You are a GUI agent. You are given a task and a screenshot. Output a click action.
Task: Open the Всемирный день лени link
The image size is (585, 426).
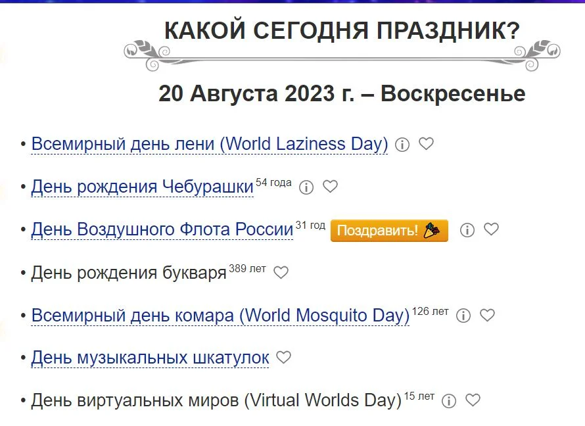coord(209,143)
